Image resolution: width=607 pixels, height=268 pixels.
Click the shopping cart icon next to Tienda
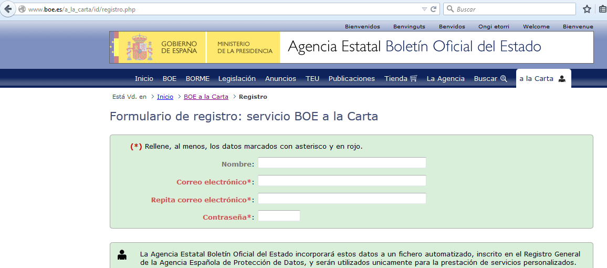pos(413,79)
